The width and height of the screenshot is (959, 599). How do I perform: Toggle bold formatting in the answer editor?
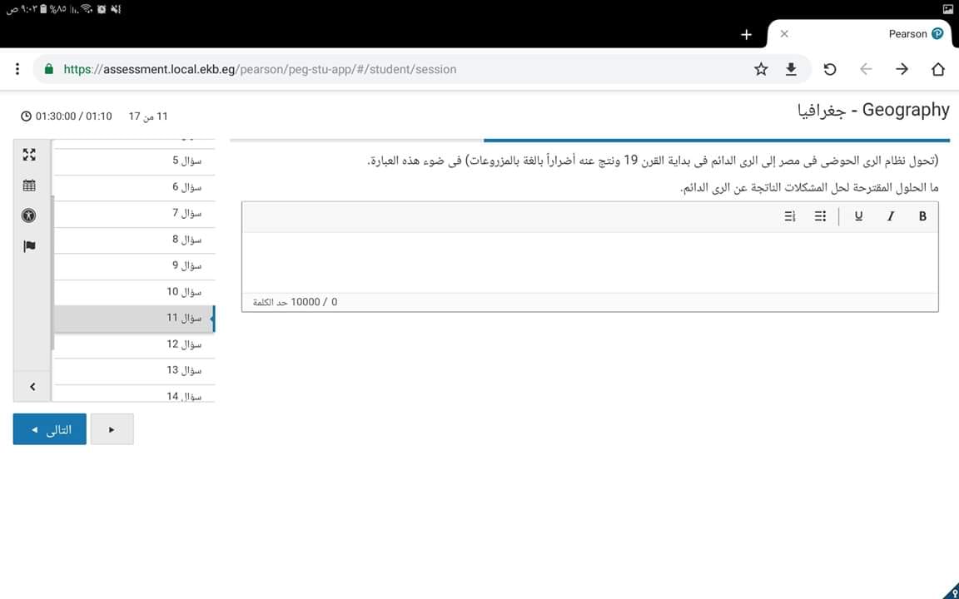922,216
